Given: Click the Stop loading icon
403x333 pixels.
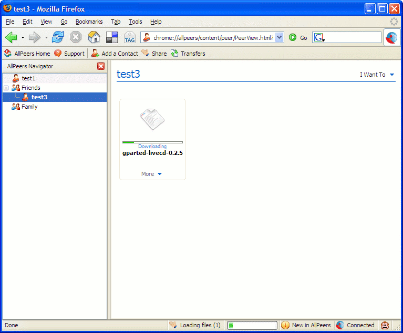Looking at the screenshot, I should [76, 37].
